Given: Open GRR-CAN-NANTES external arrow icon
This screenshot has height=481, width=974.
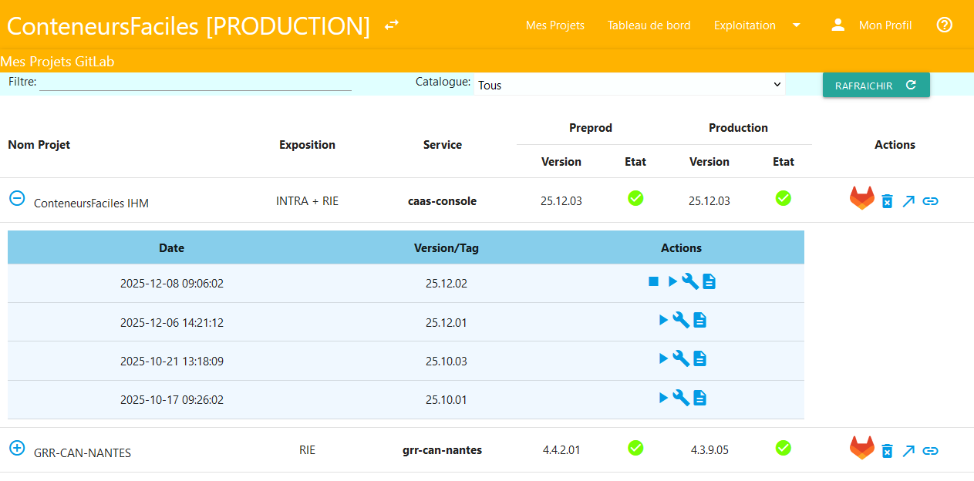Looking at the screenshot, I should click(x=908, y=451).
